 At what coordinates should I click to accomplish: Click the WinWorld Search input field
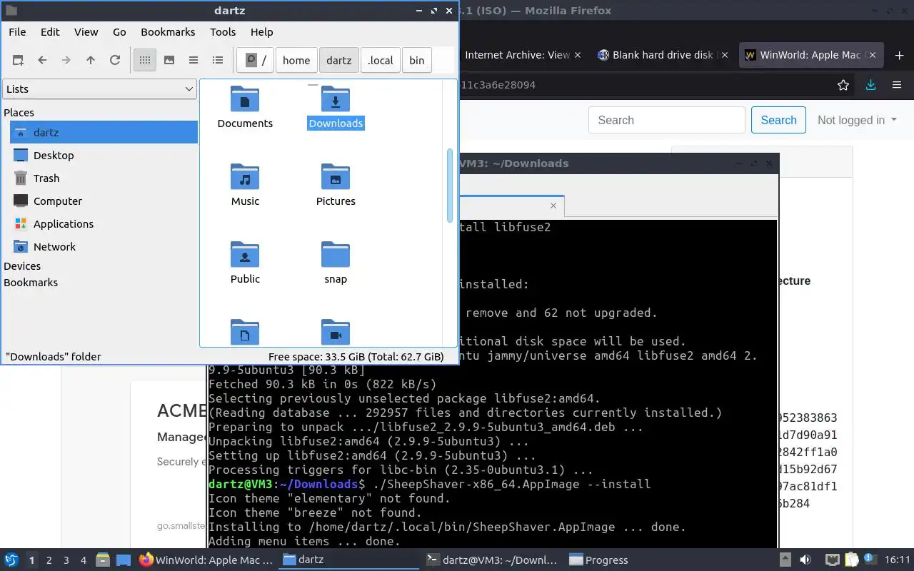pos(667,120)
